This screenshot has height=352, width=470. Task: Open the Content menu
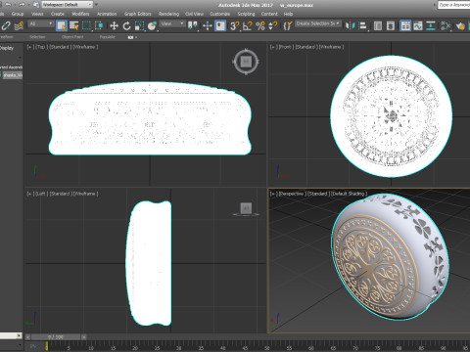[269, 14]
